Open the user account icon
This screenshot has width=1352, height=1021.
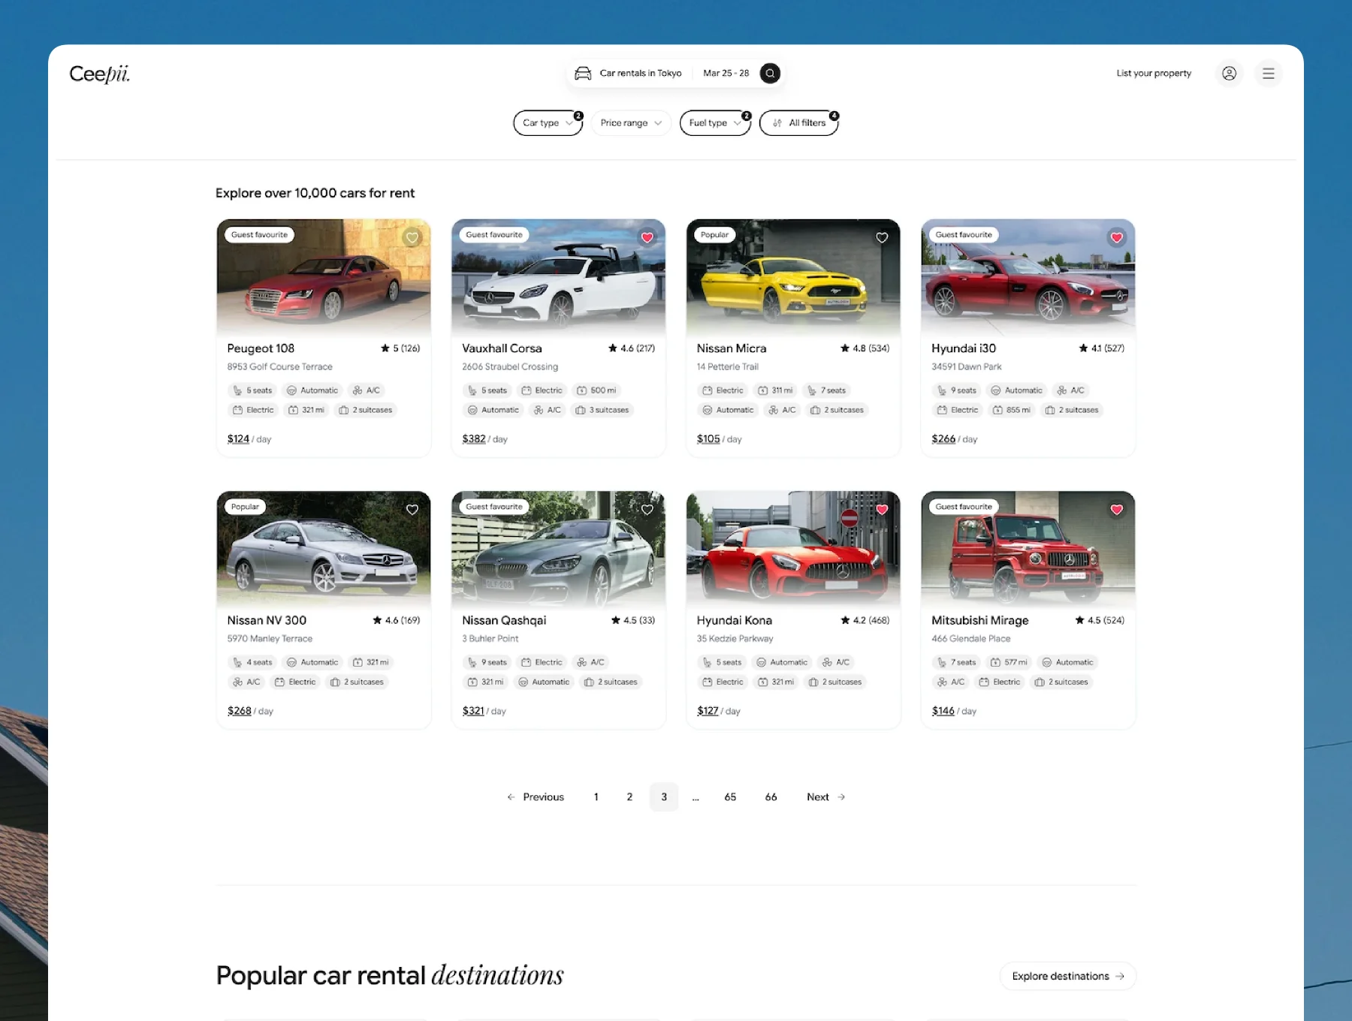pos(1229,74)
